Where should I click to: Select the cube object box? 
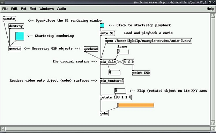point(104,113)
